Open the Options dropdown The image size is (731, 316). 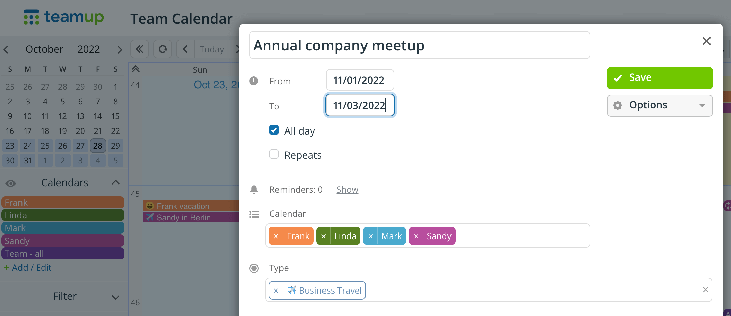click(659, 105)
